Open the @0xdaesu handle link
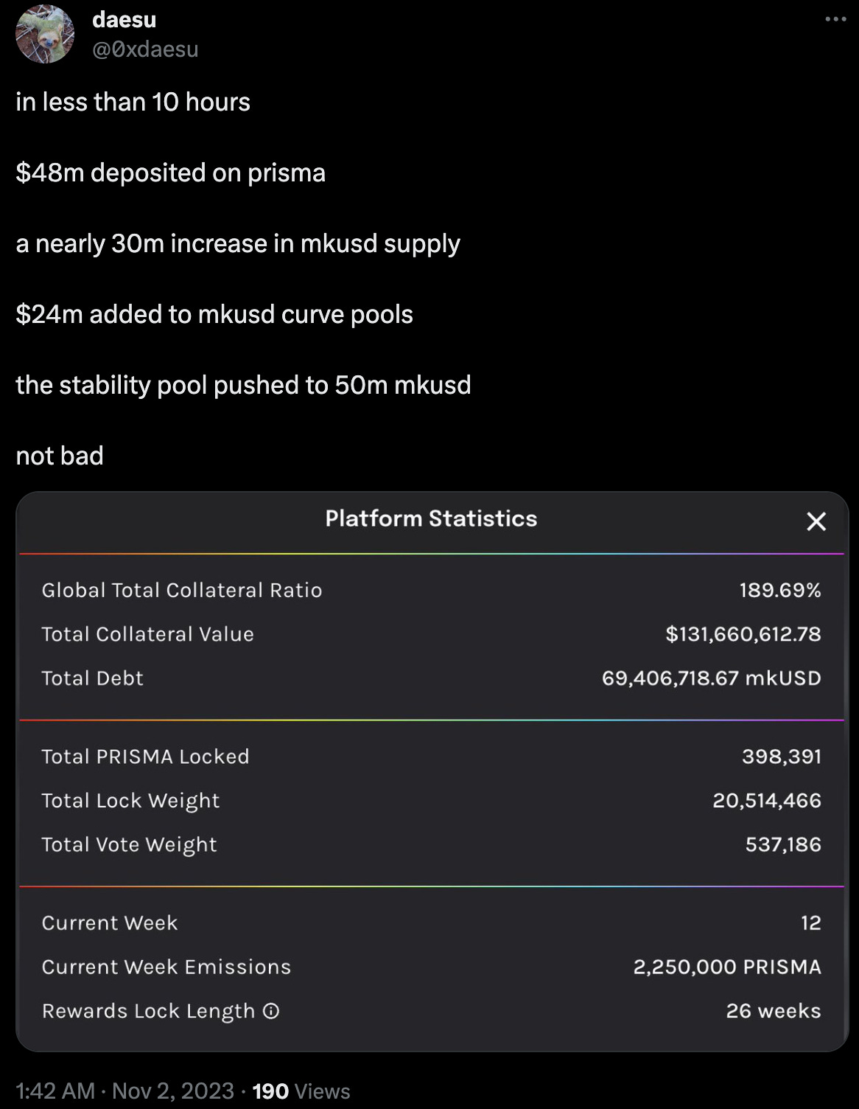 (145, 49)
